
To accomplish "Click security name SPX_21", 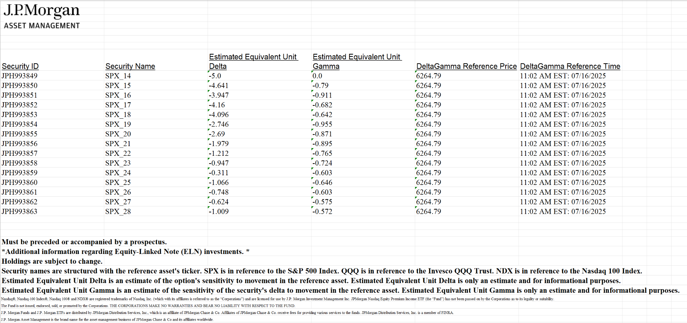I will (118, 144).
